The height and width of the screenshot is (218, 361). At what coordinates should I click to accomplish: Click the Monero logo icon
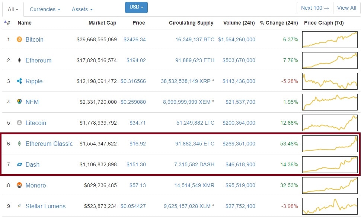point(19,185)
